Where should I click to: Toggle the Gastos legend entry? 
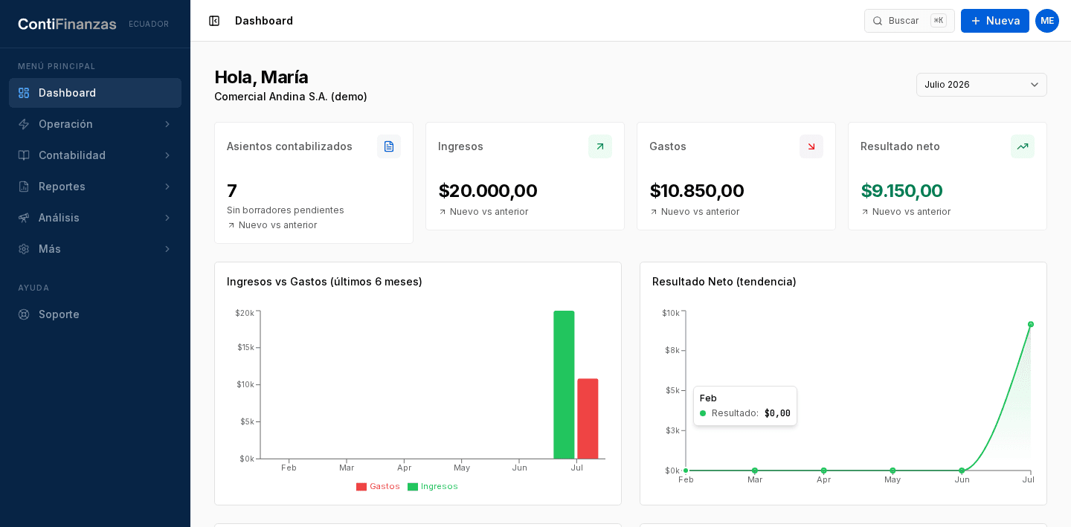point(378,486)
